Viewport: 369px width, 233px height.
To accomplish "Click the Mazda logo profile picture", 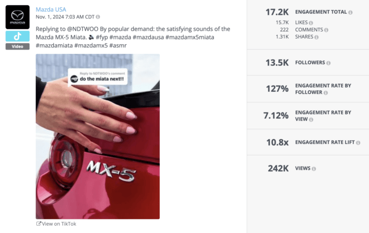I will (x=17, y=17).
